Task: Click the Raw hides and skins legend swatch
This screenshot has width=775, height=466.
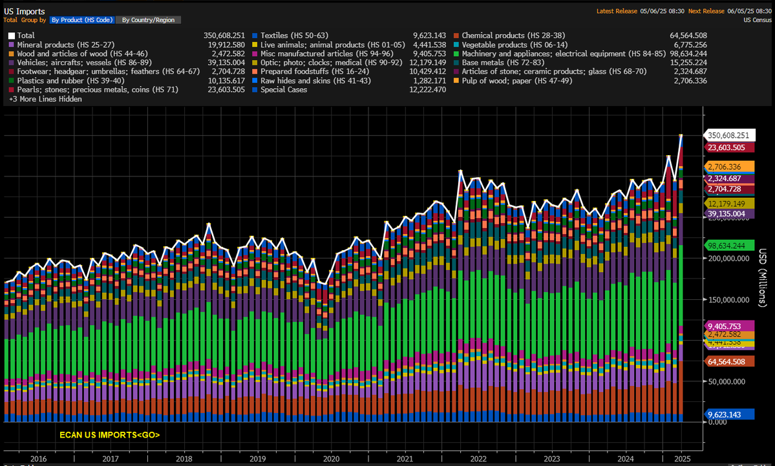Action: 255,81
